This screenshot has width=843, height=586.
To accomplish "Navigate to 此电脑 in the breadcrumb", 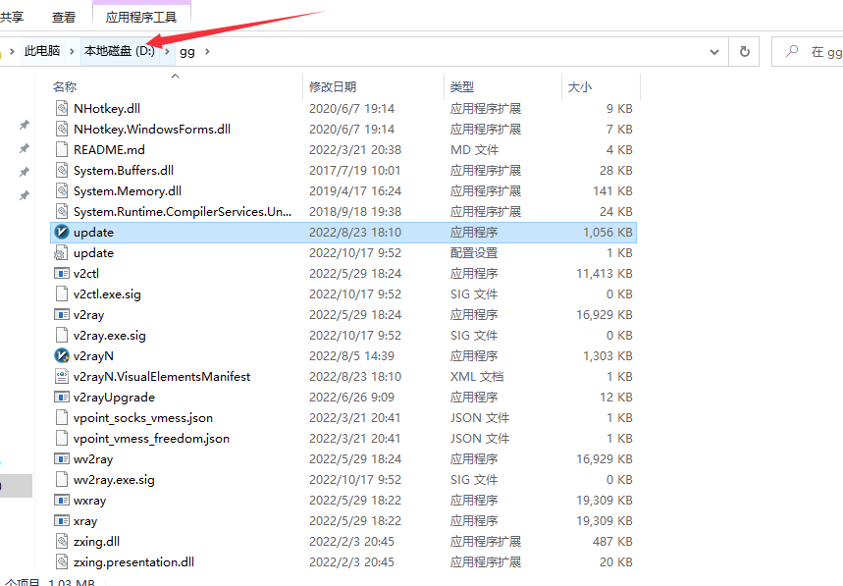I will click(x=42, y=51).
